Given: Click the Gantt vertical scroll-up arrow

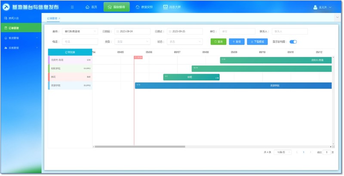Looking at the screenshot, I should tap(334, 57).
